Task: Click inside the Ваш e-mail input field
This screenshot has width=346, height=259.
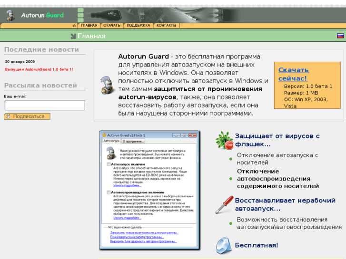Action: [45, 105]
